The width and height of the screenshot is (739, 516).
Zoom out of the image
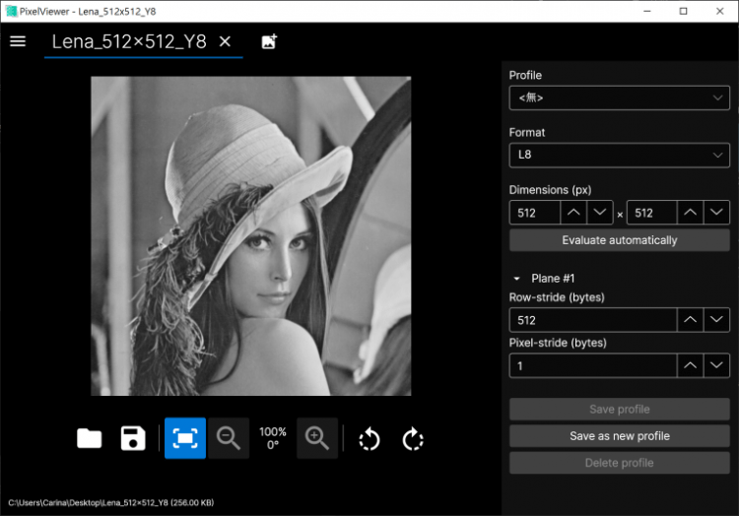pyautogui.click(x=229, y=438)
